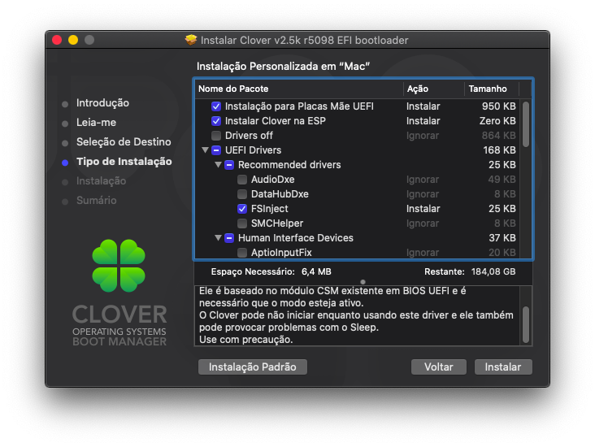Check the AudioDxe driver
The image size is (595, 447).
tap(242, 180)
